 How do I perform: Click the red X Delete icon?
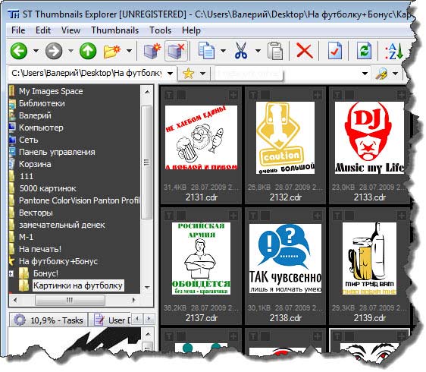click(x=304, y=51)
